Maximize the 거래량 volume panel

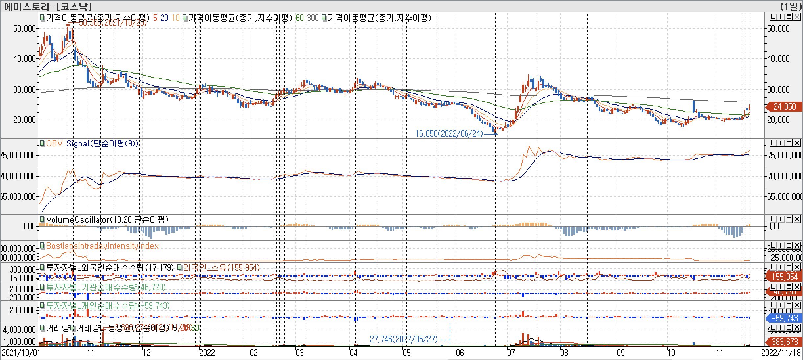coord(789,327)
